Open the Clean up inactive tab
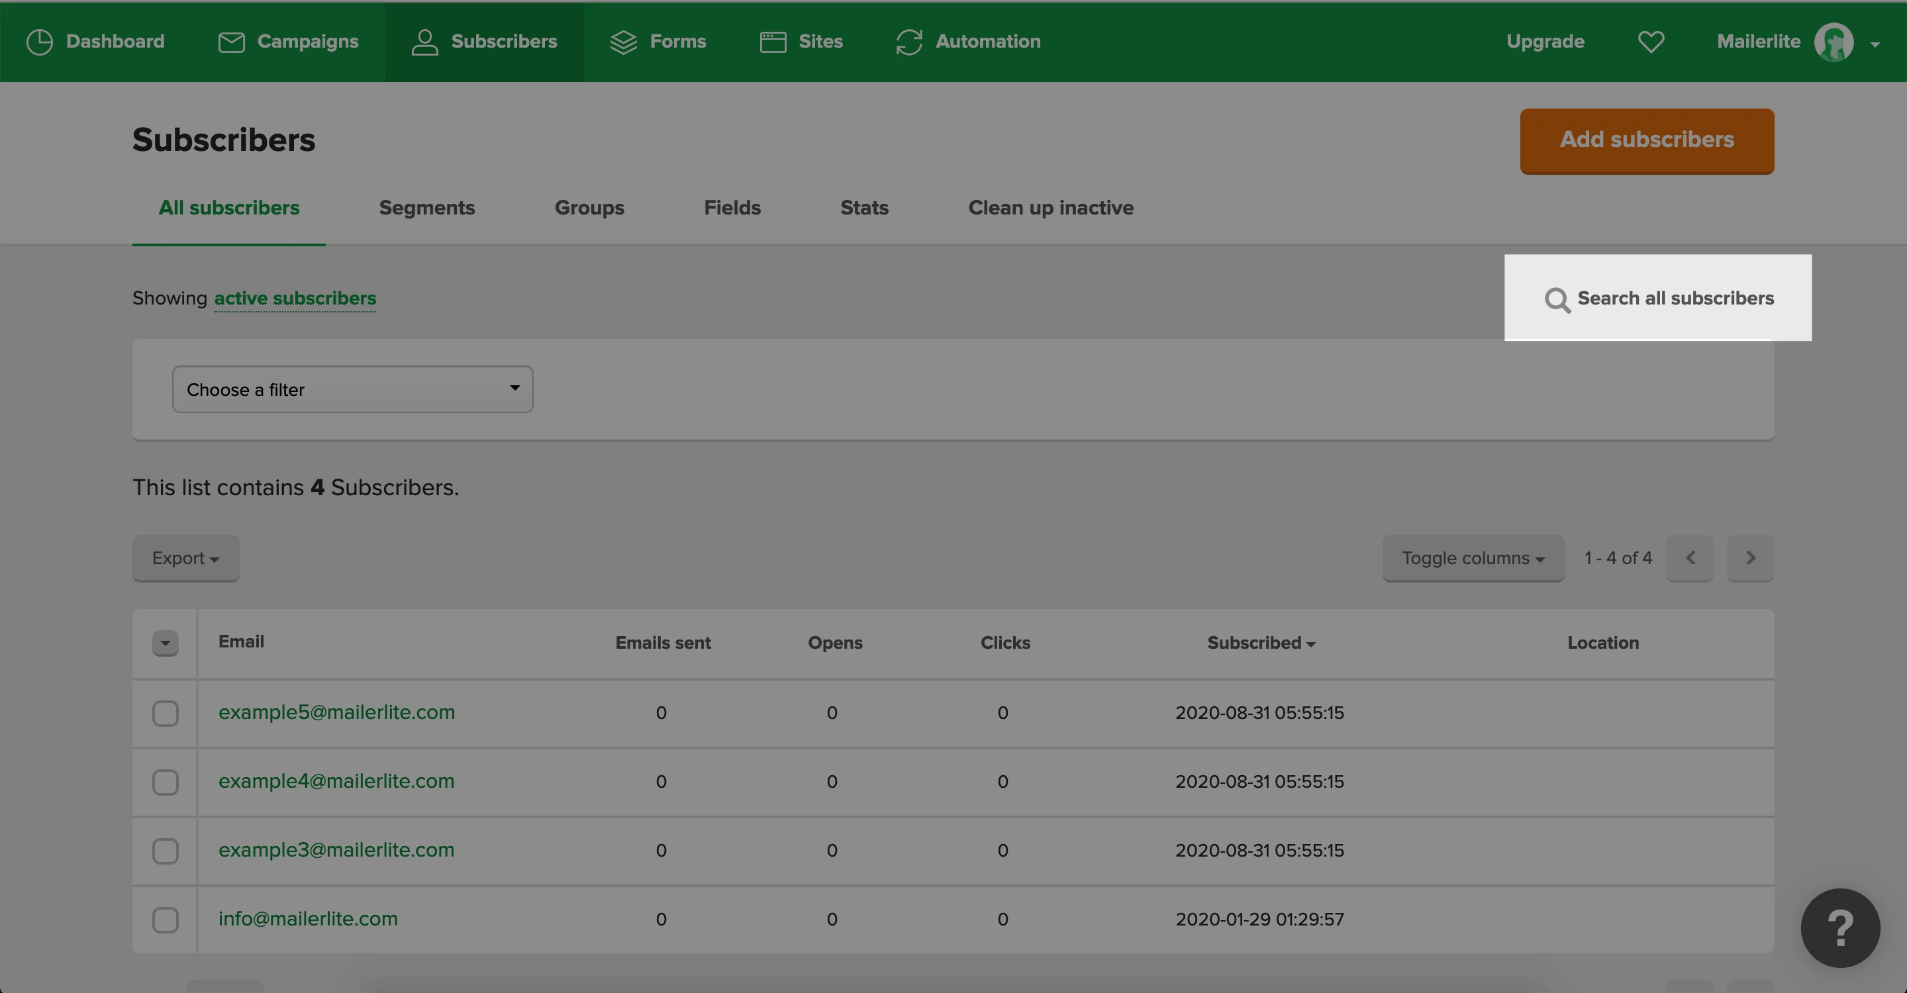Screen dimensions: 1907x993 1050,208
